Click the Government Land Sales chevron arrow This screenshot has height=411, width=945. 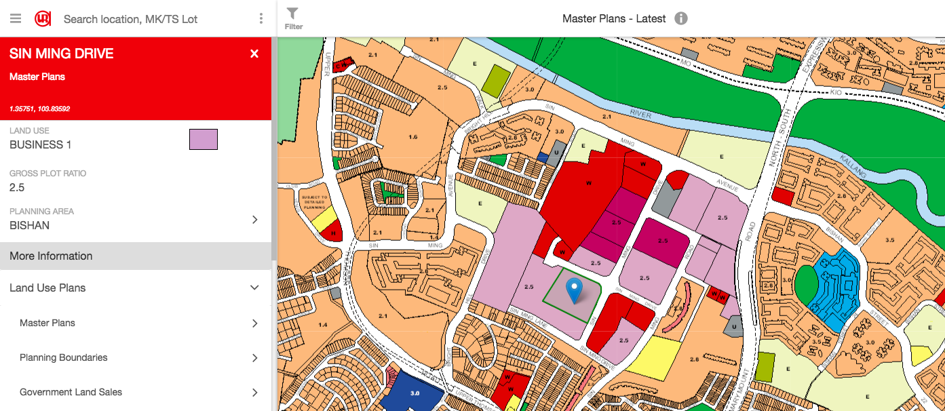255,393
